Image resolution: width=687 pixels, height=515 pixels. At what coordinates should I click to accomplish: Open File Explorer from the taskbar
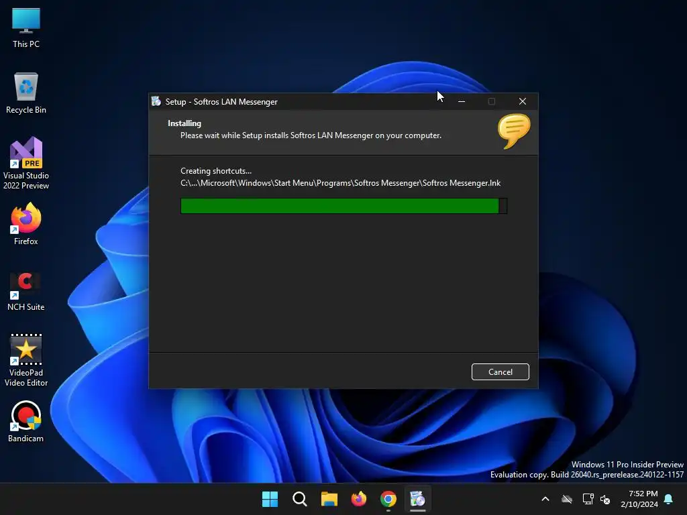[329, 499]
